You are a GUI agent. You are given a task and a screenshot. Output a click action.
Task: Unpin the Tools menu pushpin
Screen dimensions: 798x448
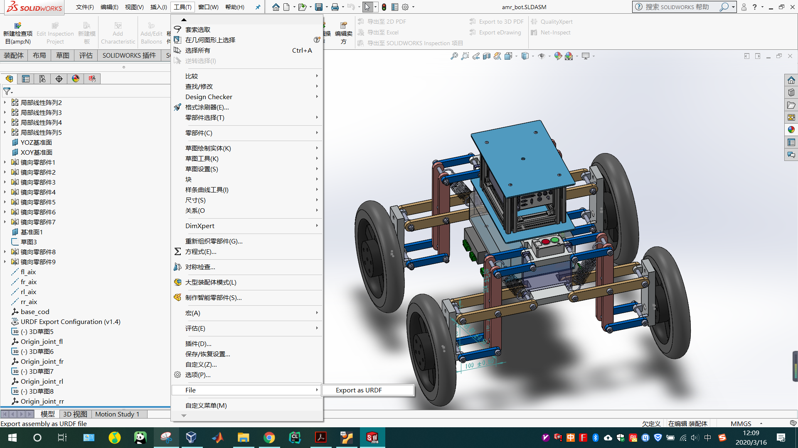pyautogui.click(x=258, y=7)
